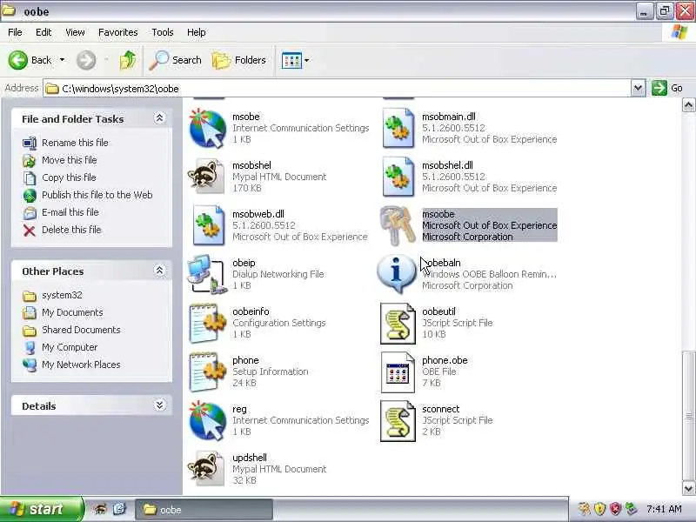Select the updshell raccoon HTML document icon
696x522 pixels.
click(x=207, y=469)
